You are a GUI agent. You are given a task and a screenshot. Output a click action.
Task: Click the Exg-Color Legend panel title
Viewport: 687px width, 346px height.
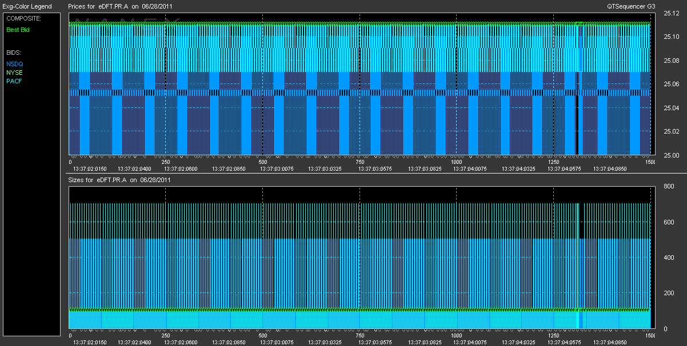(x=27, y=6)
